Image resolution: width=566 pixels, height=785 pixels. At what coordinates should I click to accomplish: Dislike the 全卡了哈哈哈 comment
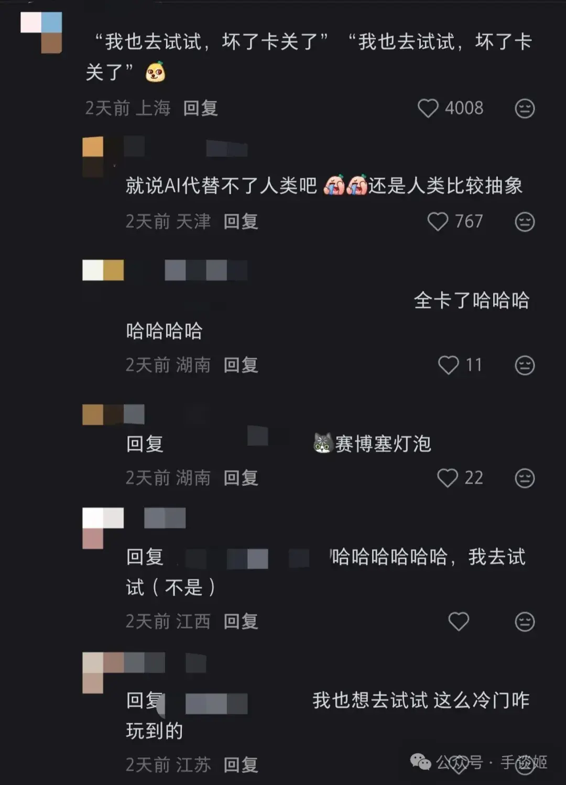point(525,365)
